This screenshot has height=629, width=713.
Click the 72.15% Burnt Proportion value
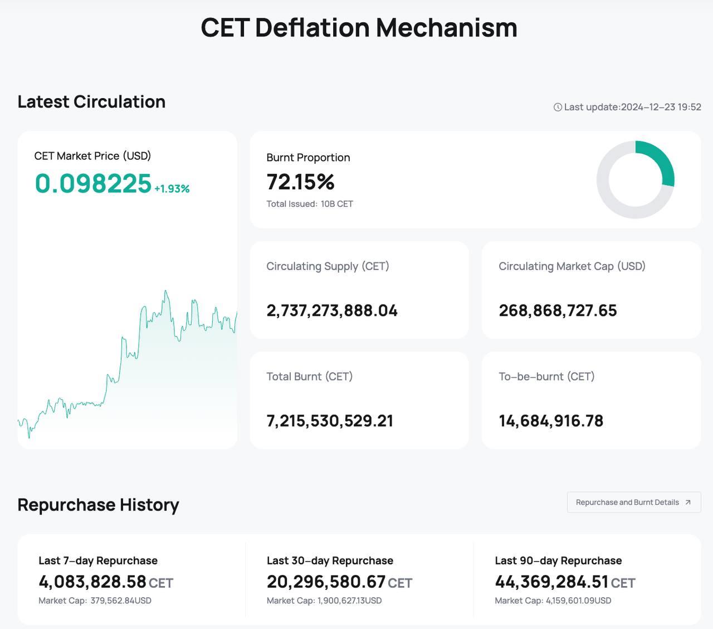[300, 182]
